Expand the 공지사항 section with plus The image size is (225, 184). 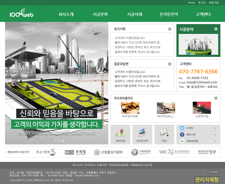(x=170, y=29)
